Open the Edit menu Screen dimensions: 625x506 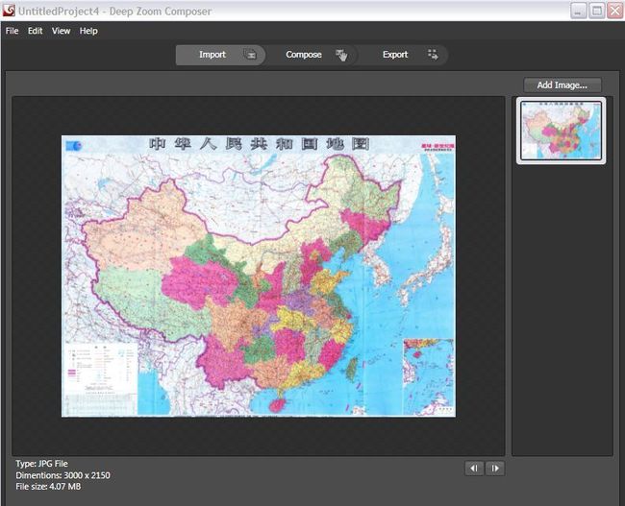(x=35, y=31)
